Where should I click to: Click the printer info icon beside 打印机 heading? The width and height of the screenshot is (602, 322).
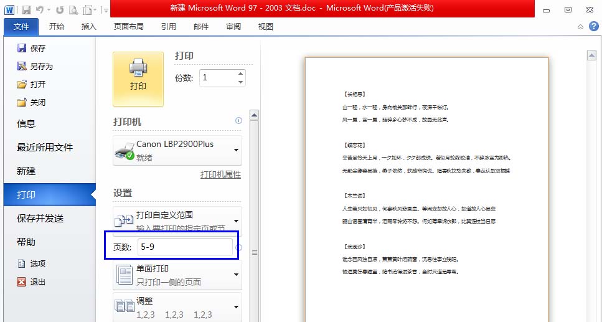click(238, 121)
